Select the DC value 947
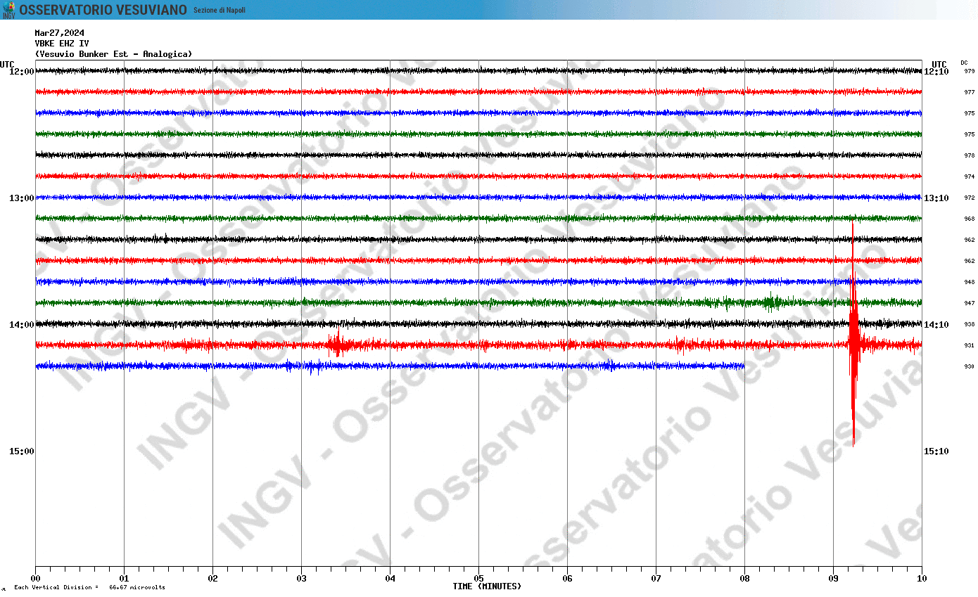The image size is (978, 597). point(969,303)
